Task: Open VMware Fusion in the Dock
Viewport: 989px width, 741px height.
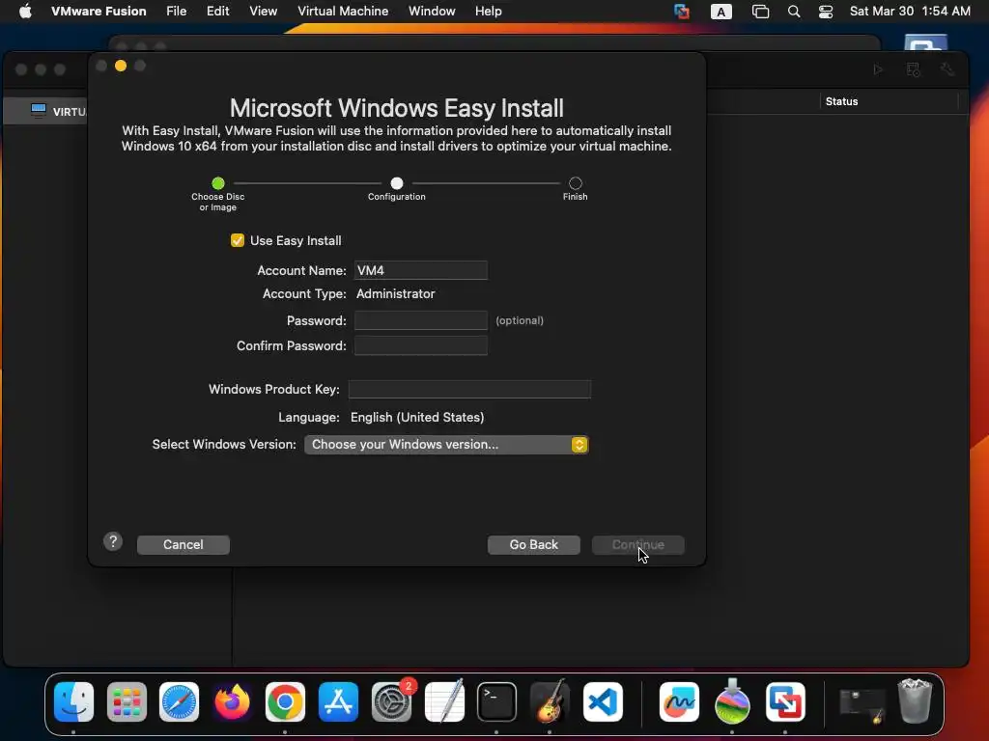Action: tap(785, 701)
